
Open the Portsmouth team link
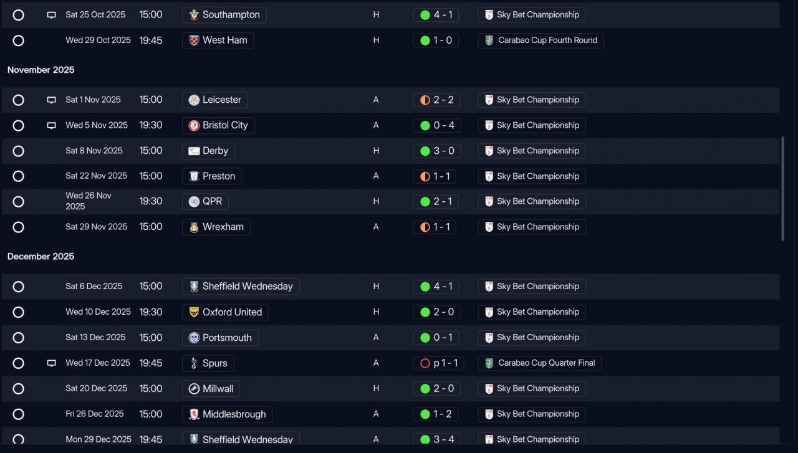pos(220,338)
